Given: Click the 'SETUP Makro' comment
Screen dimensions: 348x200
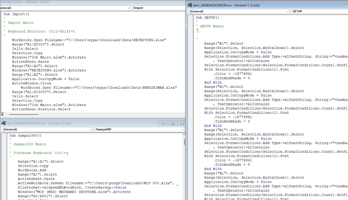Looking at the screenshot, I should click(212, 26).
